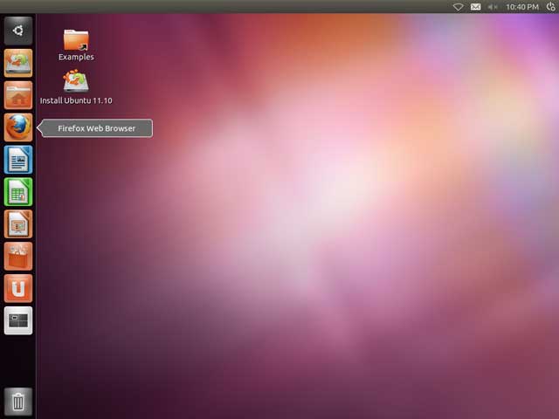This screenshot has width=559, height=419.
Task: Open the Workspace Switcher icon
Action: (x=18, y=320)
